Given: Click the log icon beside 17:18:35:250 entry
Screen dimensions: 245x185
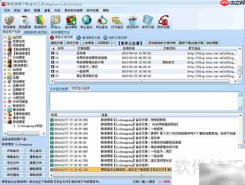Looking at the screenshot, I should (52, 120).
